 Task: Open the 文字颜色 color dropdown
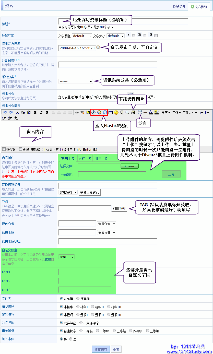pyautogui.click(x=82, y=36)
